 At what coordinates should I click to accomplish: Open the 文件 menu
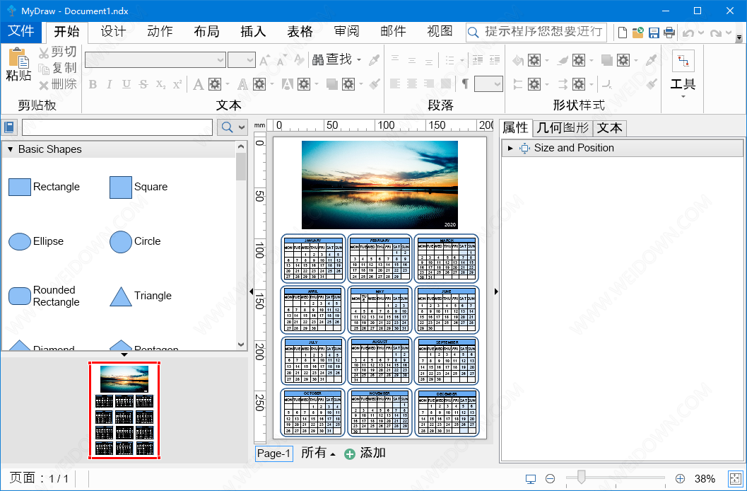[21, 31]
